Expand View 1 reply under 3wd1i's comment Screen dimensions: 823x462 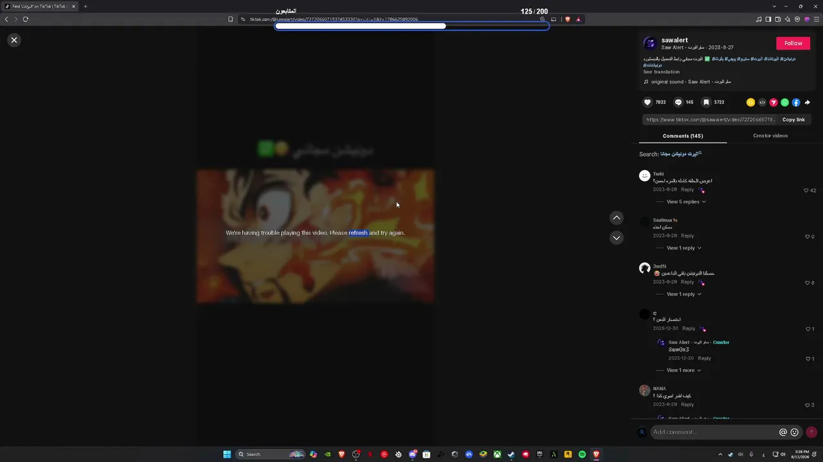click(683, 295)
